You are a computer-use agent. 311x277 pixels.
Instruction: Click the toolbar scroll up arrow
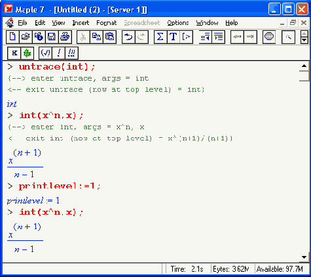click(x=304, y=34)
